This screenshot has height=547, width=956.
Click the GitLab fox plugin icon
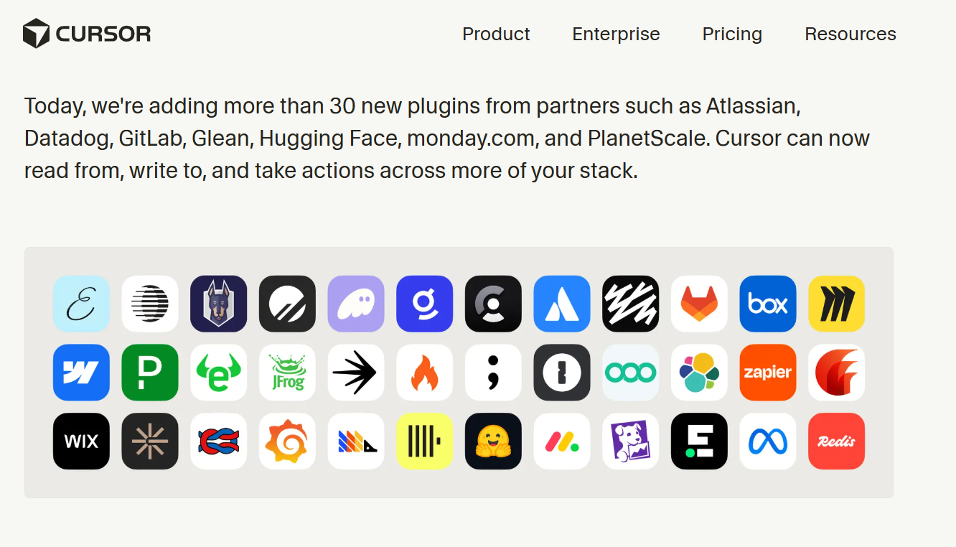(x=699, y=304)
